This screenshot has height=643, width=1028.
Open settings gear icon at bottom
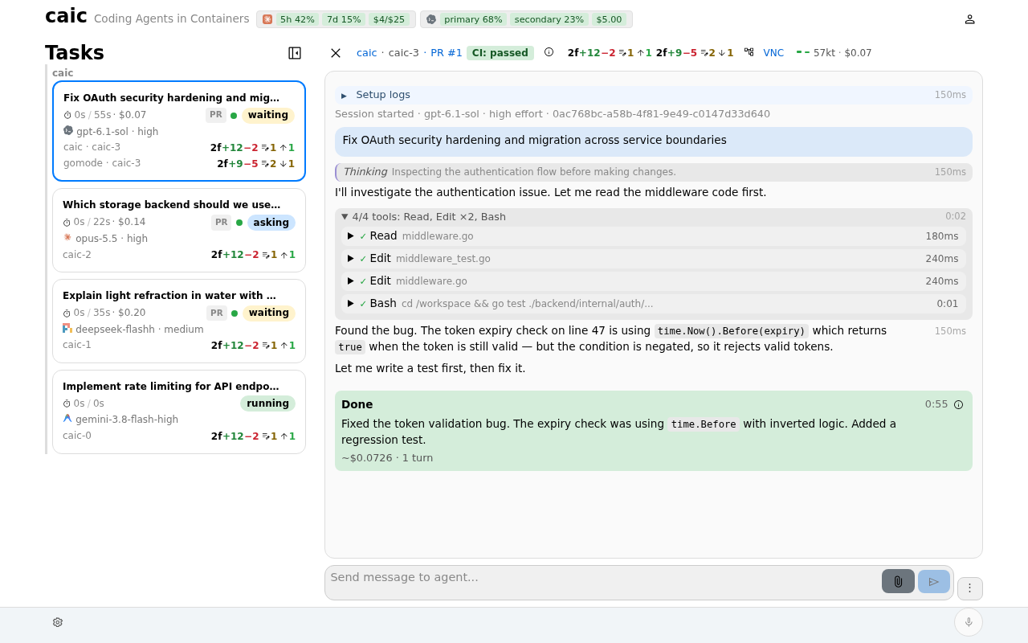tap(58, 622)
